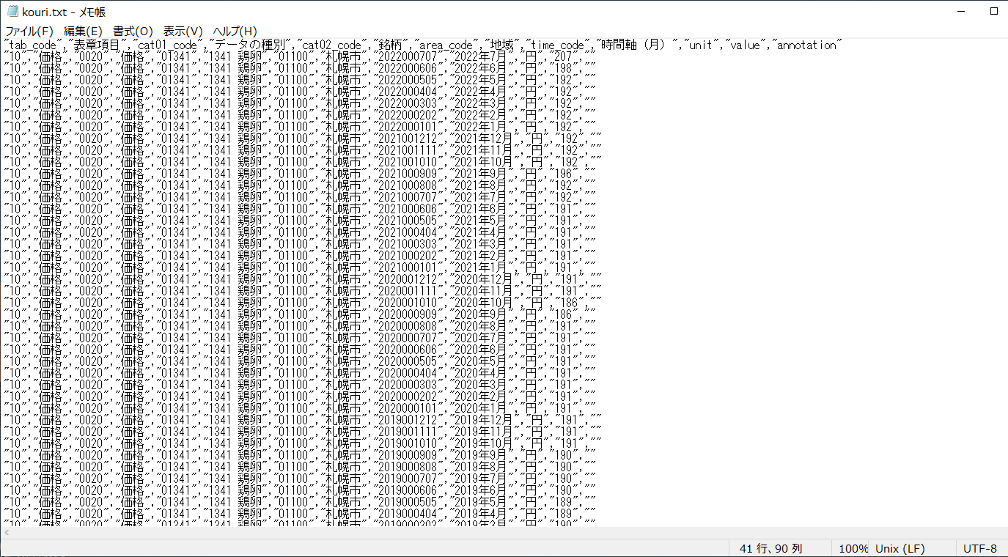
Task: Place cursor on "area_code" in the header line
Action: [446, 45]
